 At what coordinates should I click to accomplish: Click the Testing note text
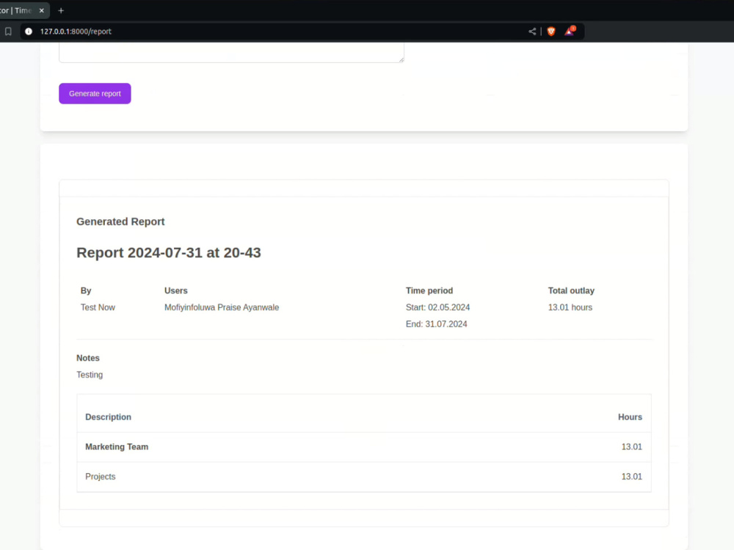(x=90, y=375)
